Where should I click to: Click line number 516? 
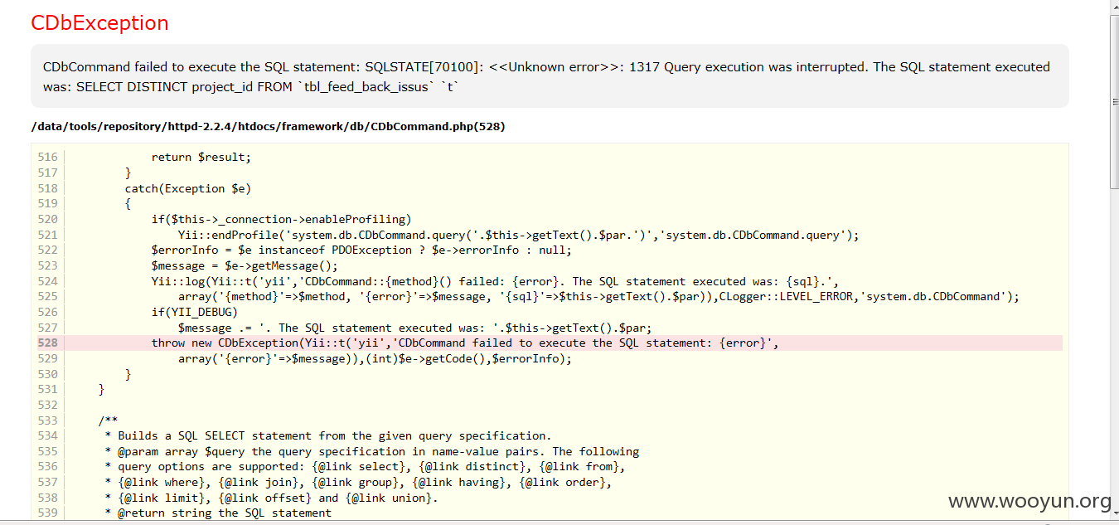click(x=48, y=157)
